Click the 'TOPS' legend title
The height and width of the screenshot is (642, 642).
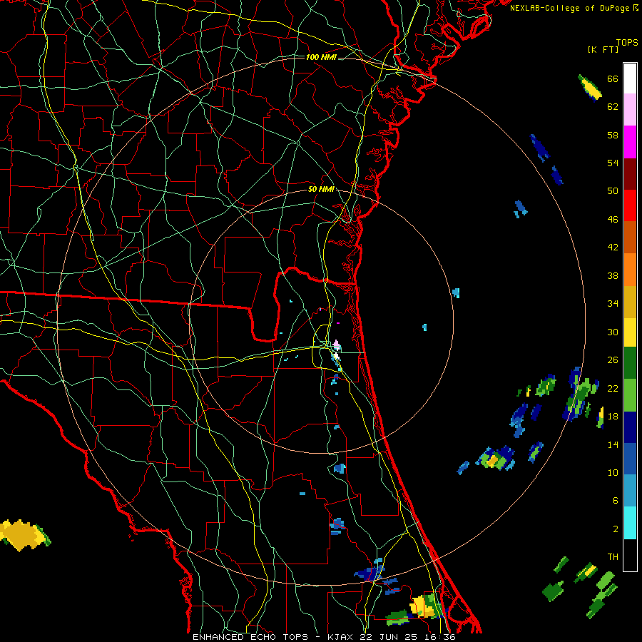pos(627,43)
